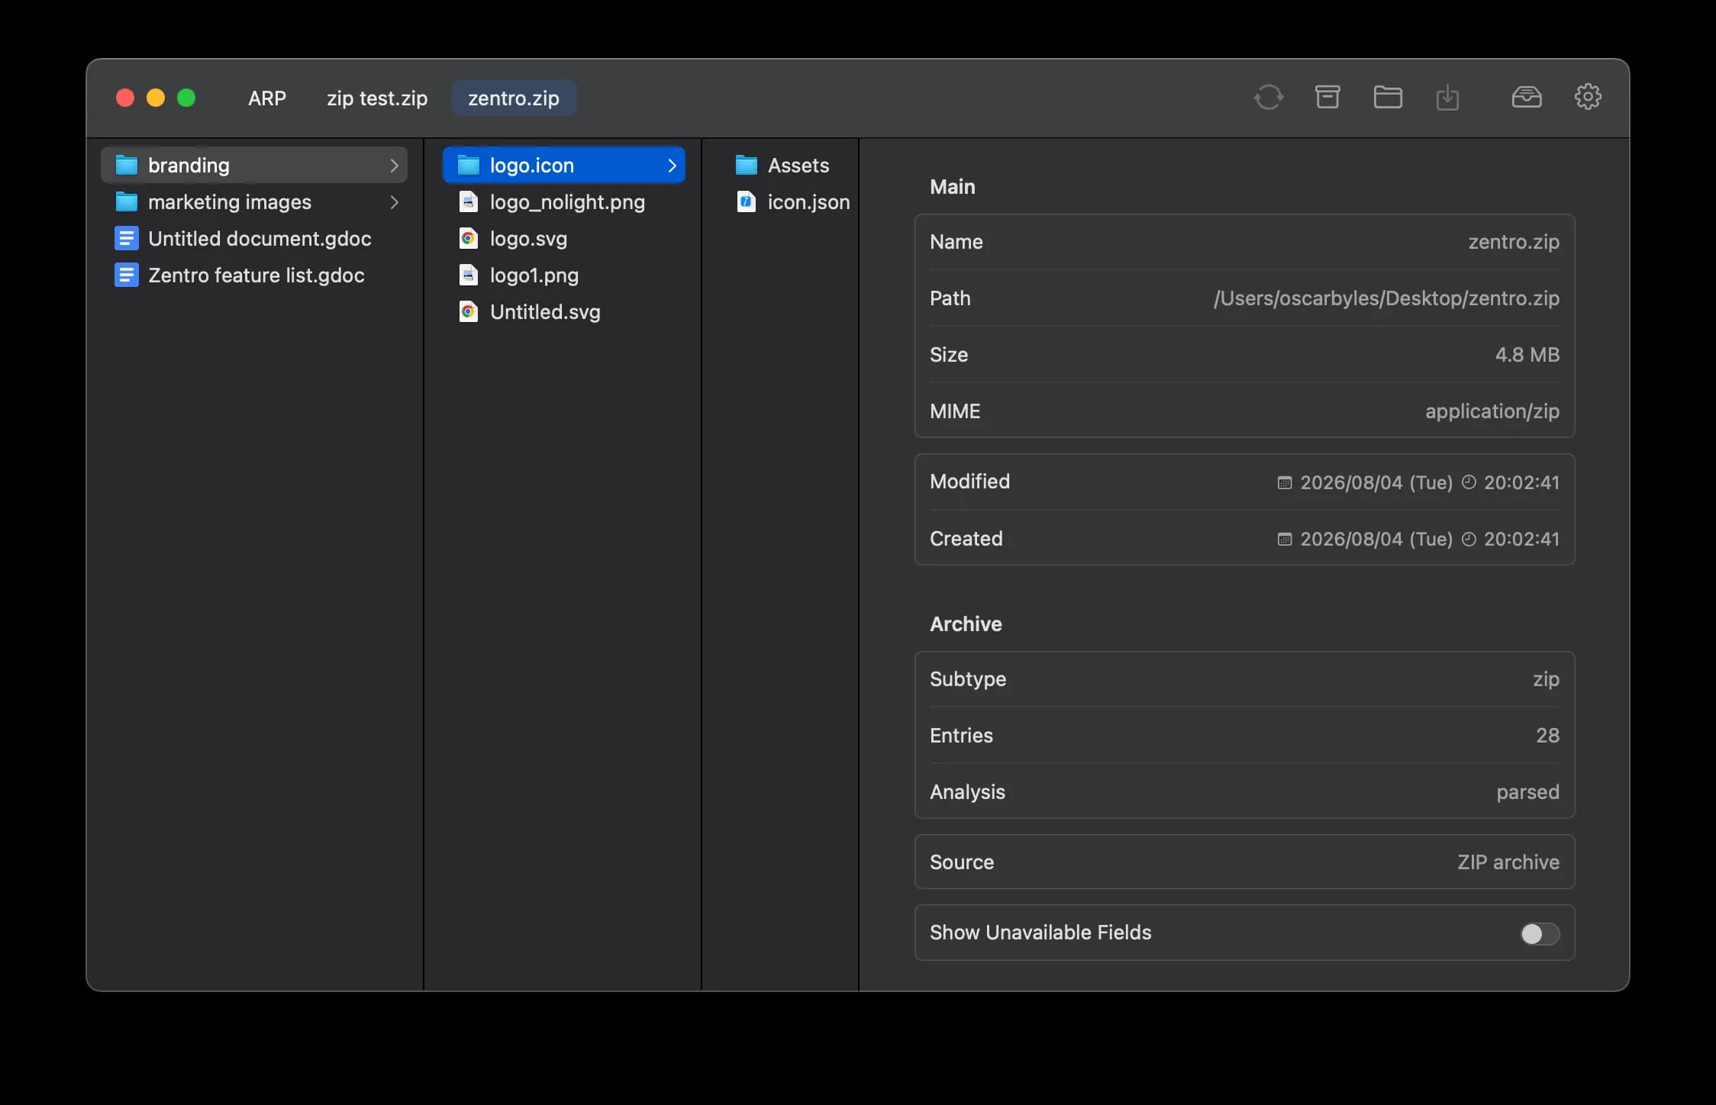Click the extract download toolbar icon
The height and width of the screenshot is (1105, 1716).
coord(1447,97)
